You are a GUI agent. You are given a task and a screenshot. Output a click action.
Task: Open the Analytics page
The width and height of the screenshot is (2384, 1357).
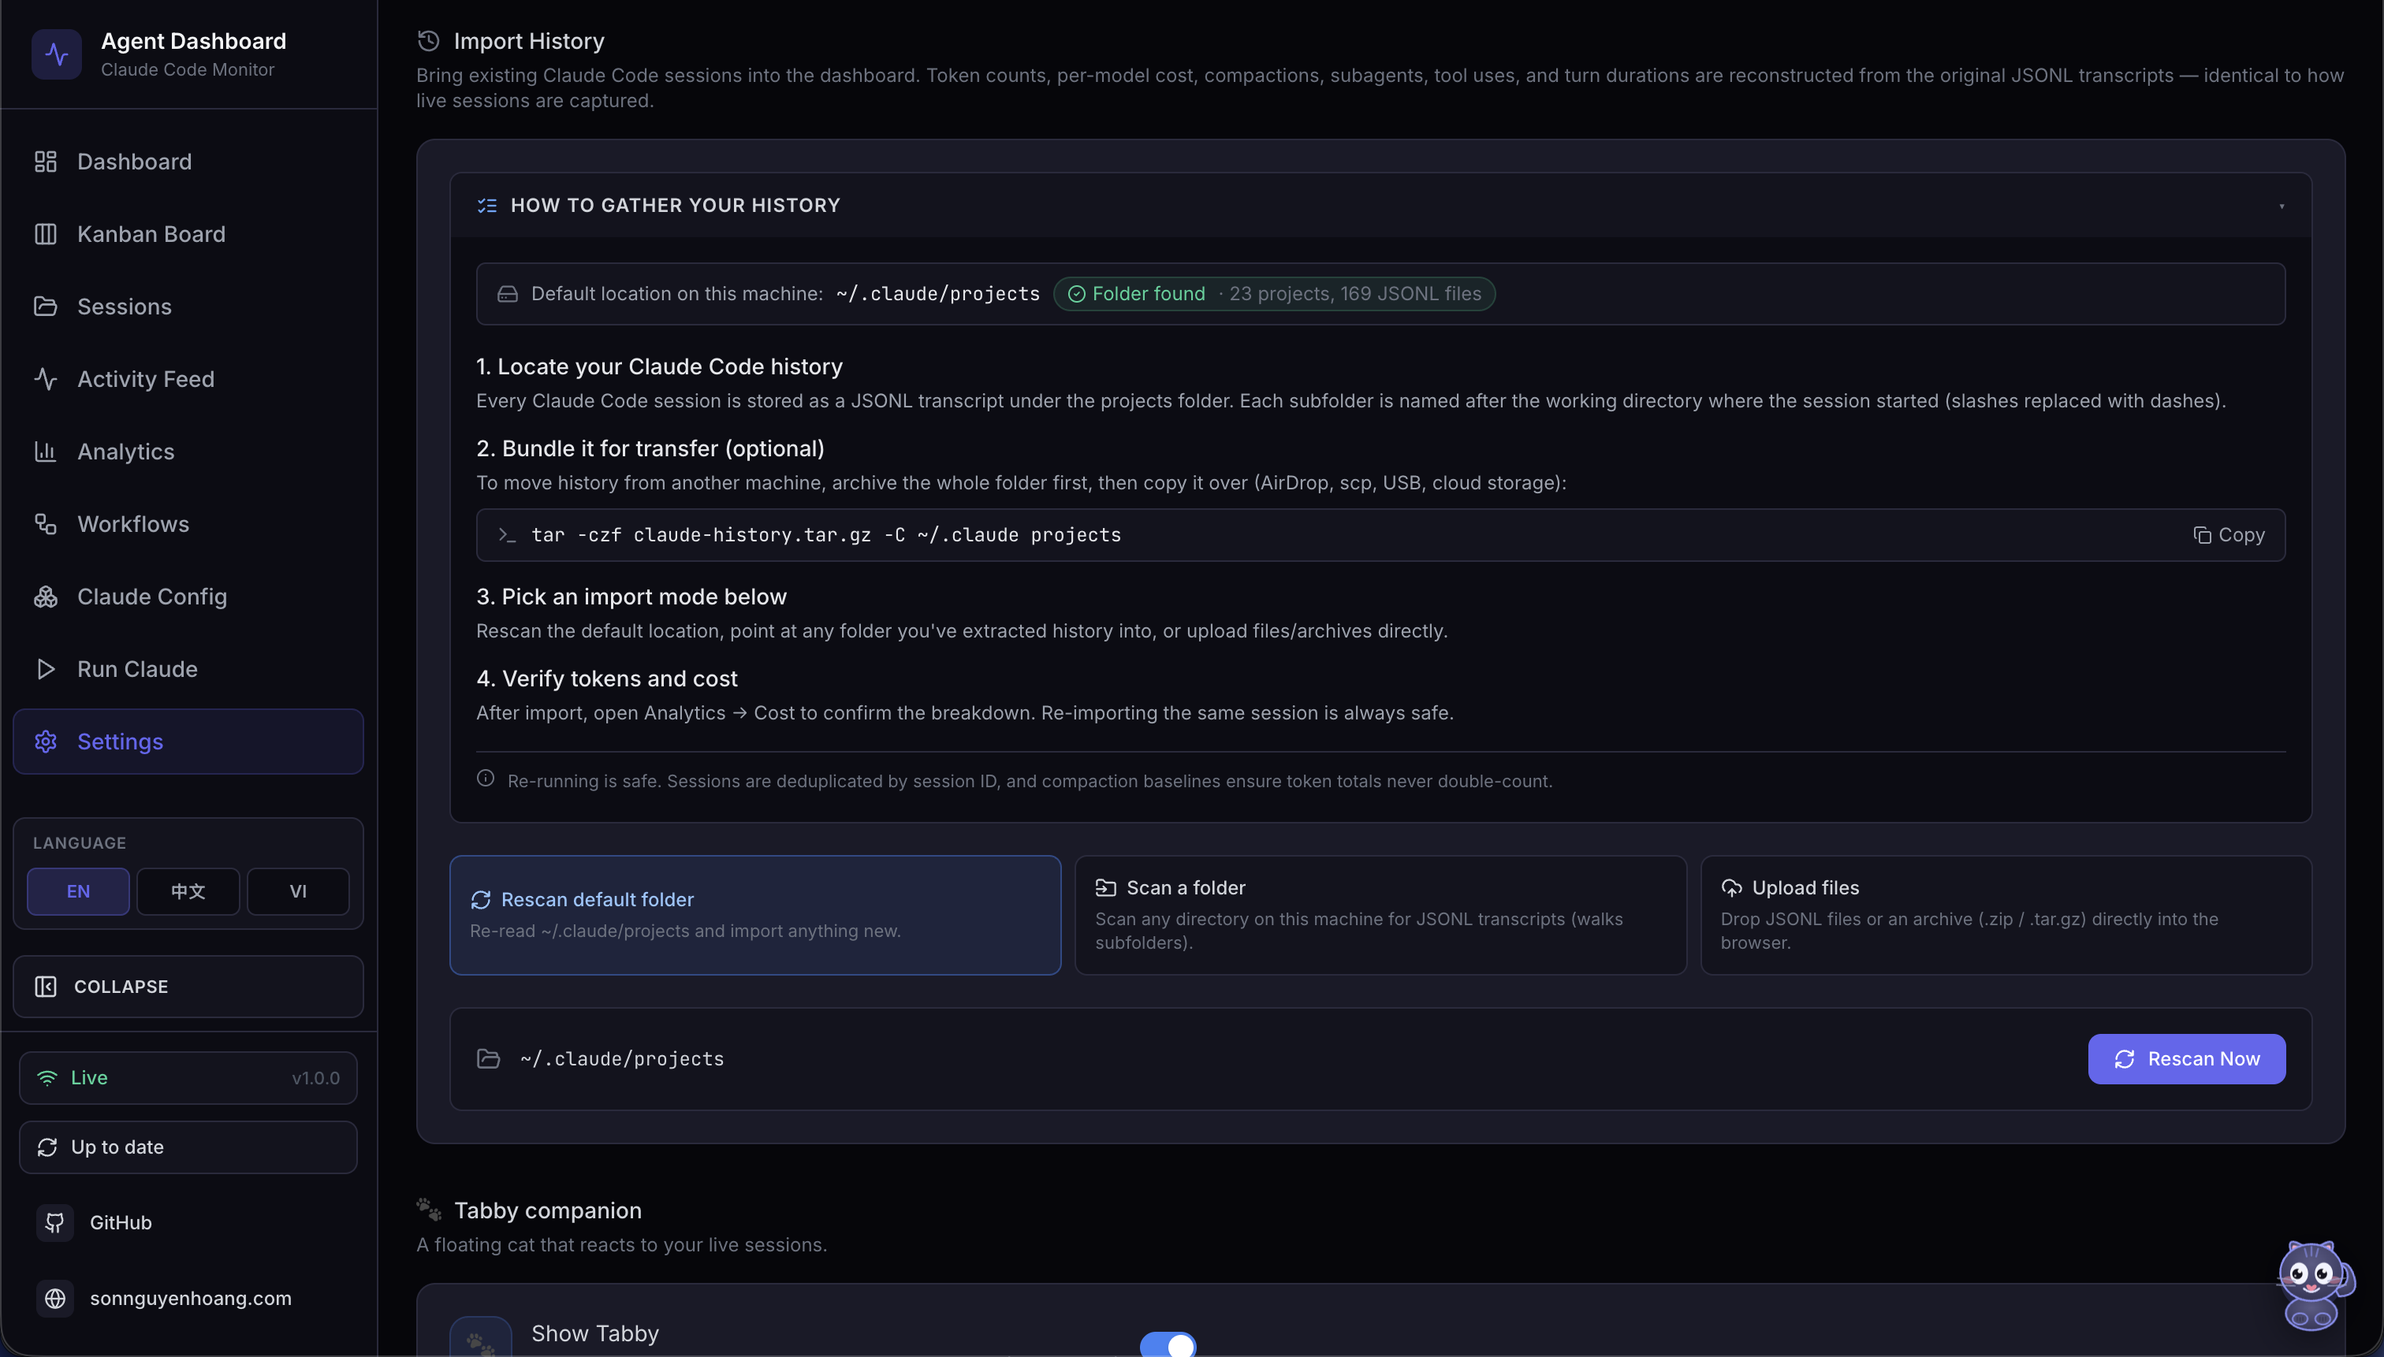[x=188, y=451]
